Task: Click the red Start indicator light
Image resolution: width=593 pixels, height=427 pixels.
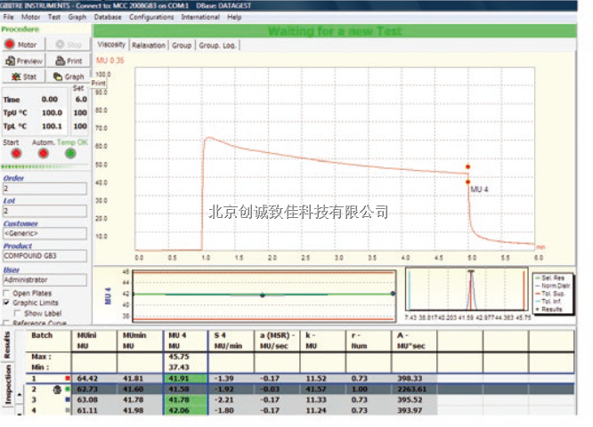Action: (x=11, y=153)
